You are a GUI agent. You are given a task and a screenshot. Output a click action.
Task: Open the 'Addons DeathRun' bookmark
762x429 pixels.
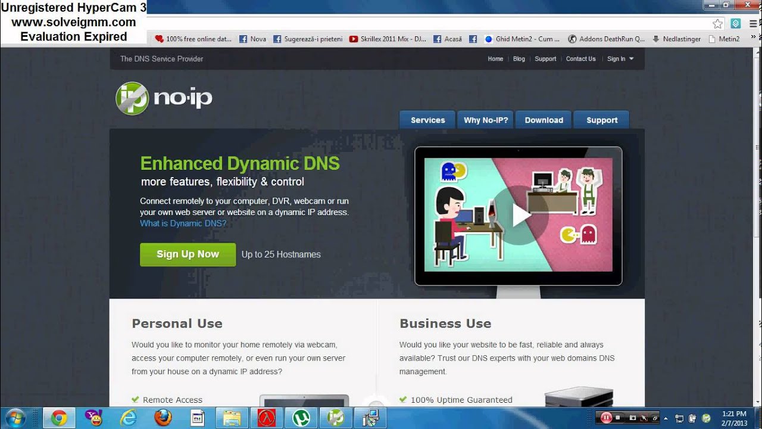(x=606, y=39)
